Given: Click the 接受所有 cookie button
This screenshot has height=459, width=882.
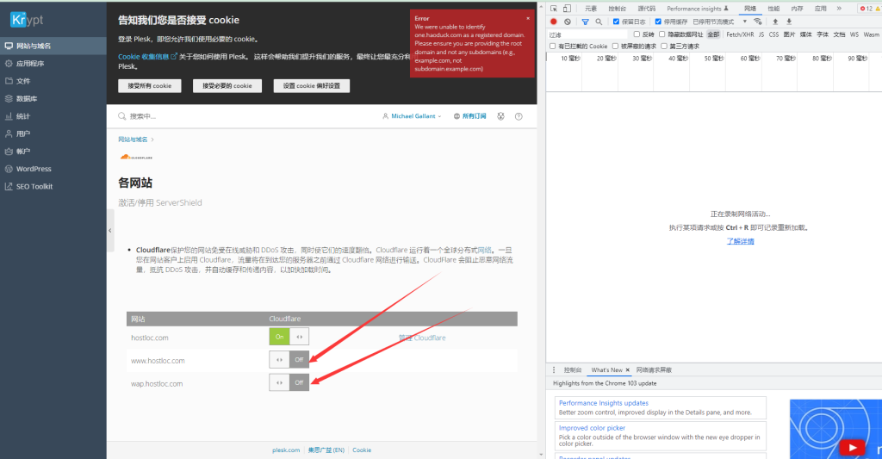Looking at the screenshot, I should (150, 86).
